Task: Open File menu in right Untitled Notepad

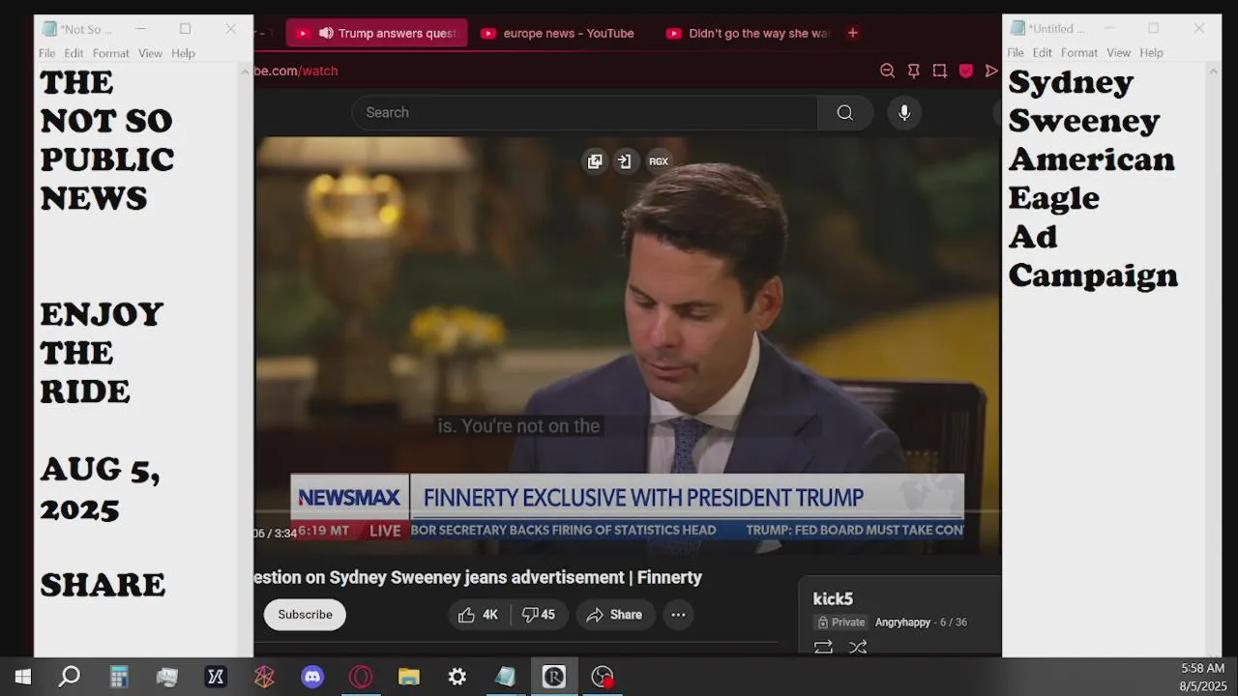Action: [x=1016, y=52]
